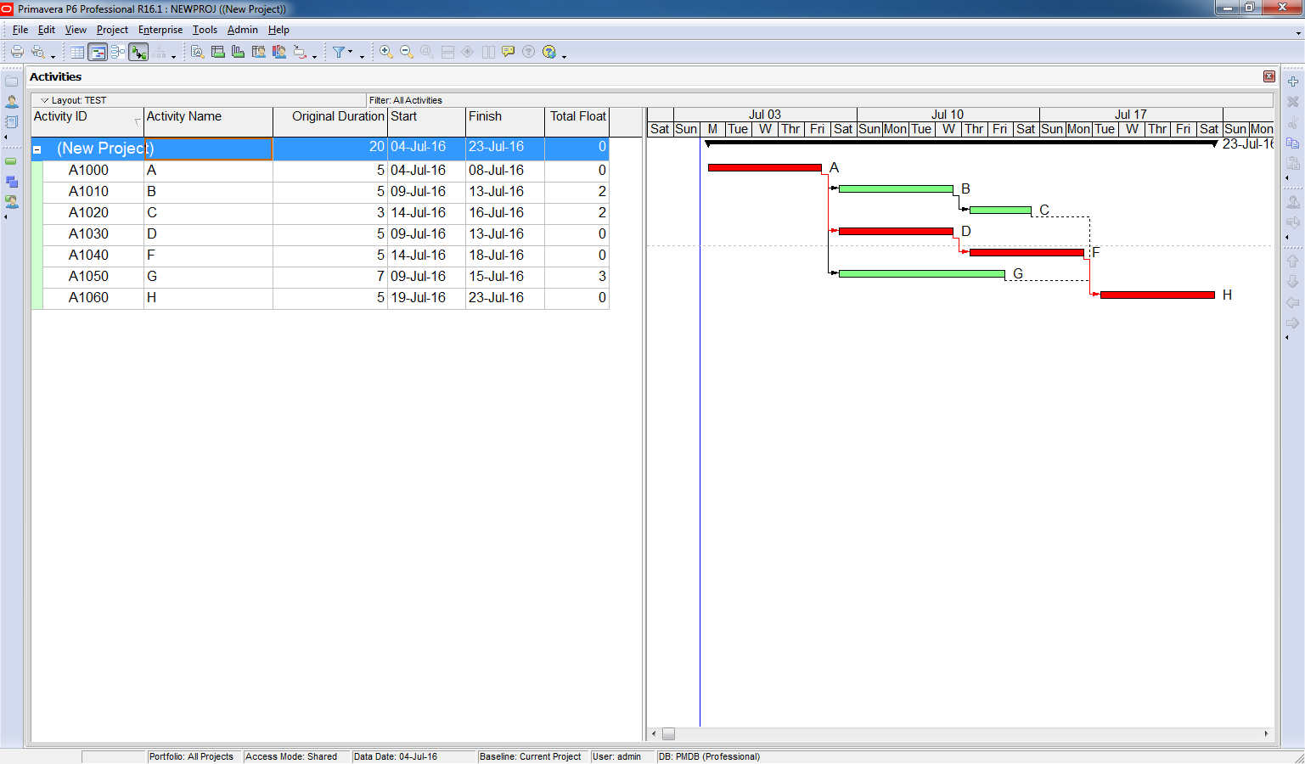Select activity row A1030 in the table
1305x764 pixels.
click(x=88, y=233)
